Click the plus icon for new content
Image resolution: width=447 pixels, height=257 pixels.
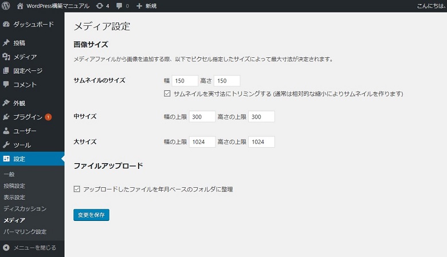tap(139, 6)
